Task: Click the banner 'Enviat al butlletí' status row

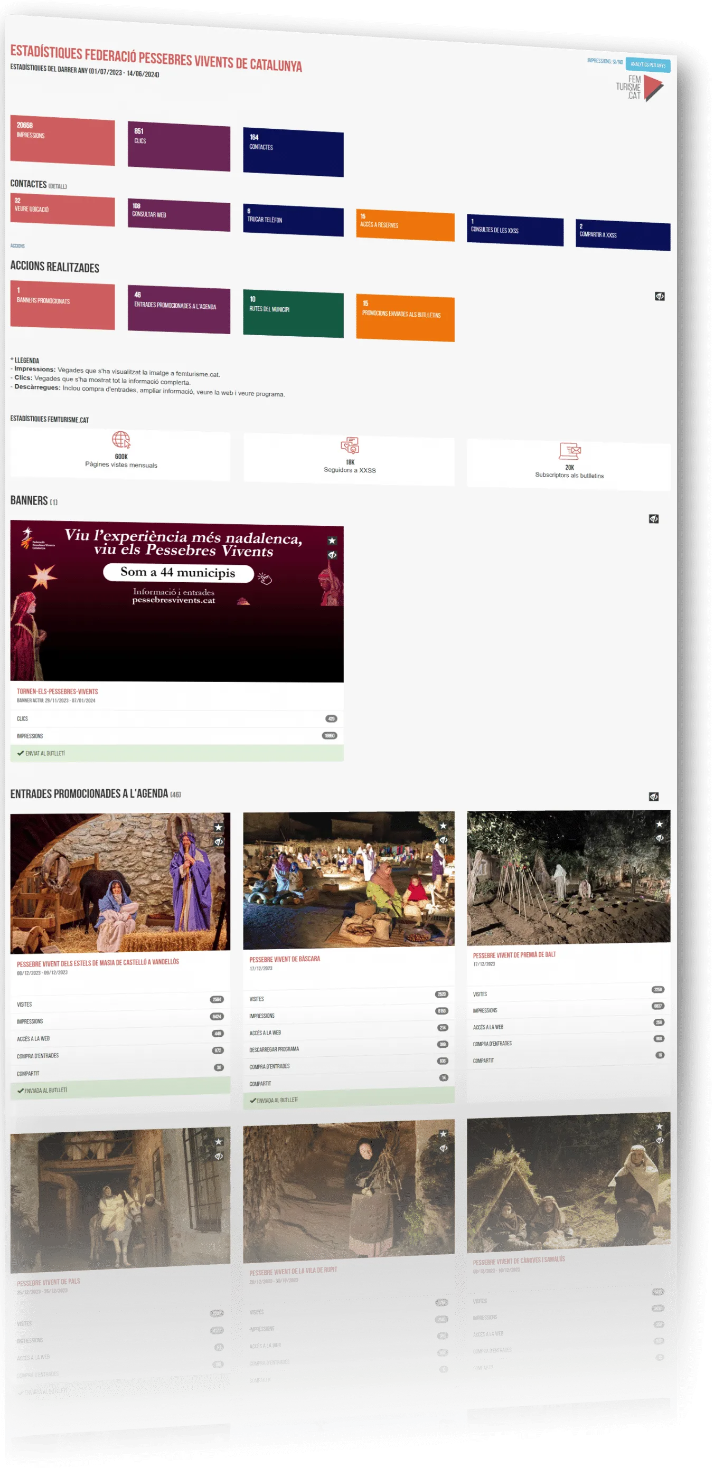Action: [177, 753]
